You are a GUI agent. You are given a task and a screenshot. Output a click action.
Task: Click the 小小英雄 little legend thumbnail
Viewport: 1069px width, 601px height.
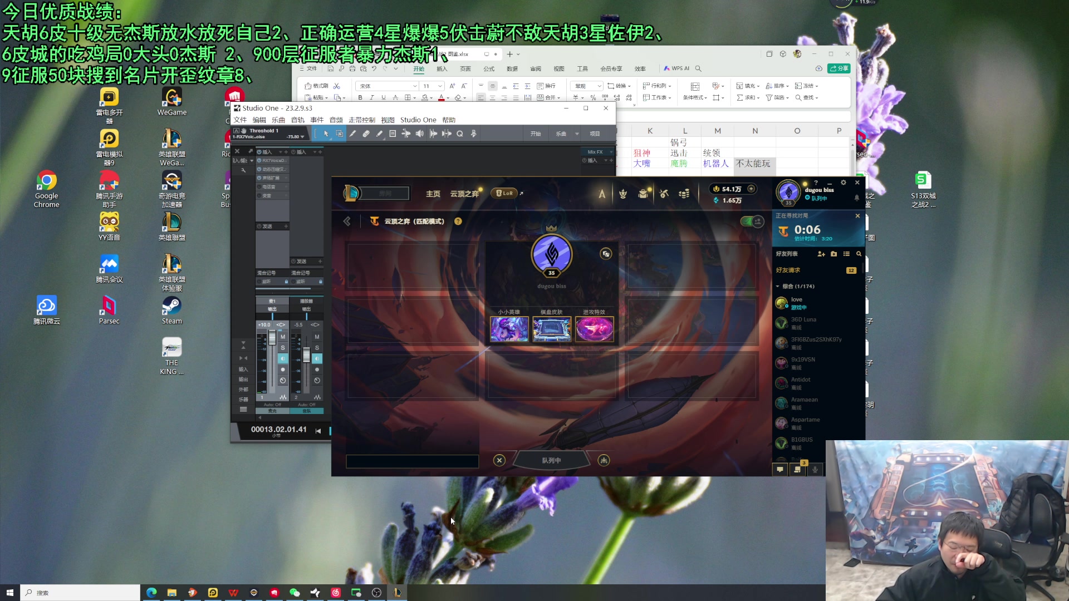pos(509,329)
